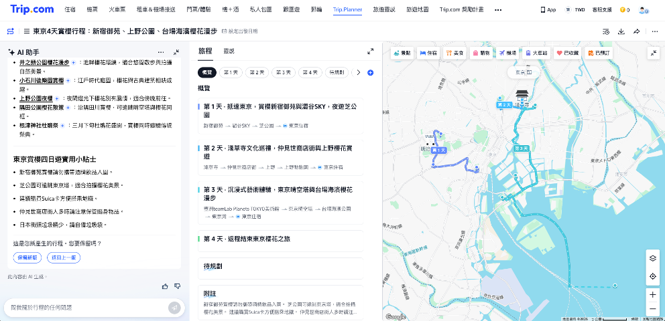Open the history version icon

pyautogui.click(x=606, y=31)
